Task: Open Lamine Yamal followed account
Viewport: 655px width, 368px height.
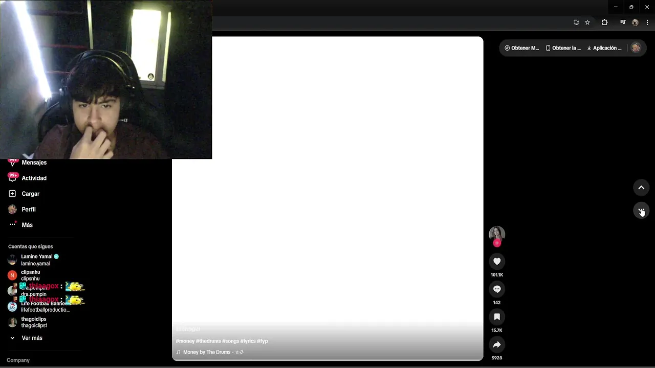Action: coord(40,260)
